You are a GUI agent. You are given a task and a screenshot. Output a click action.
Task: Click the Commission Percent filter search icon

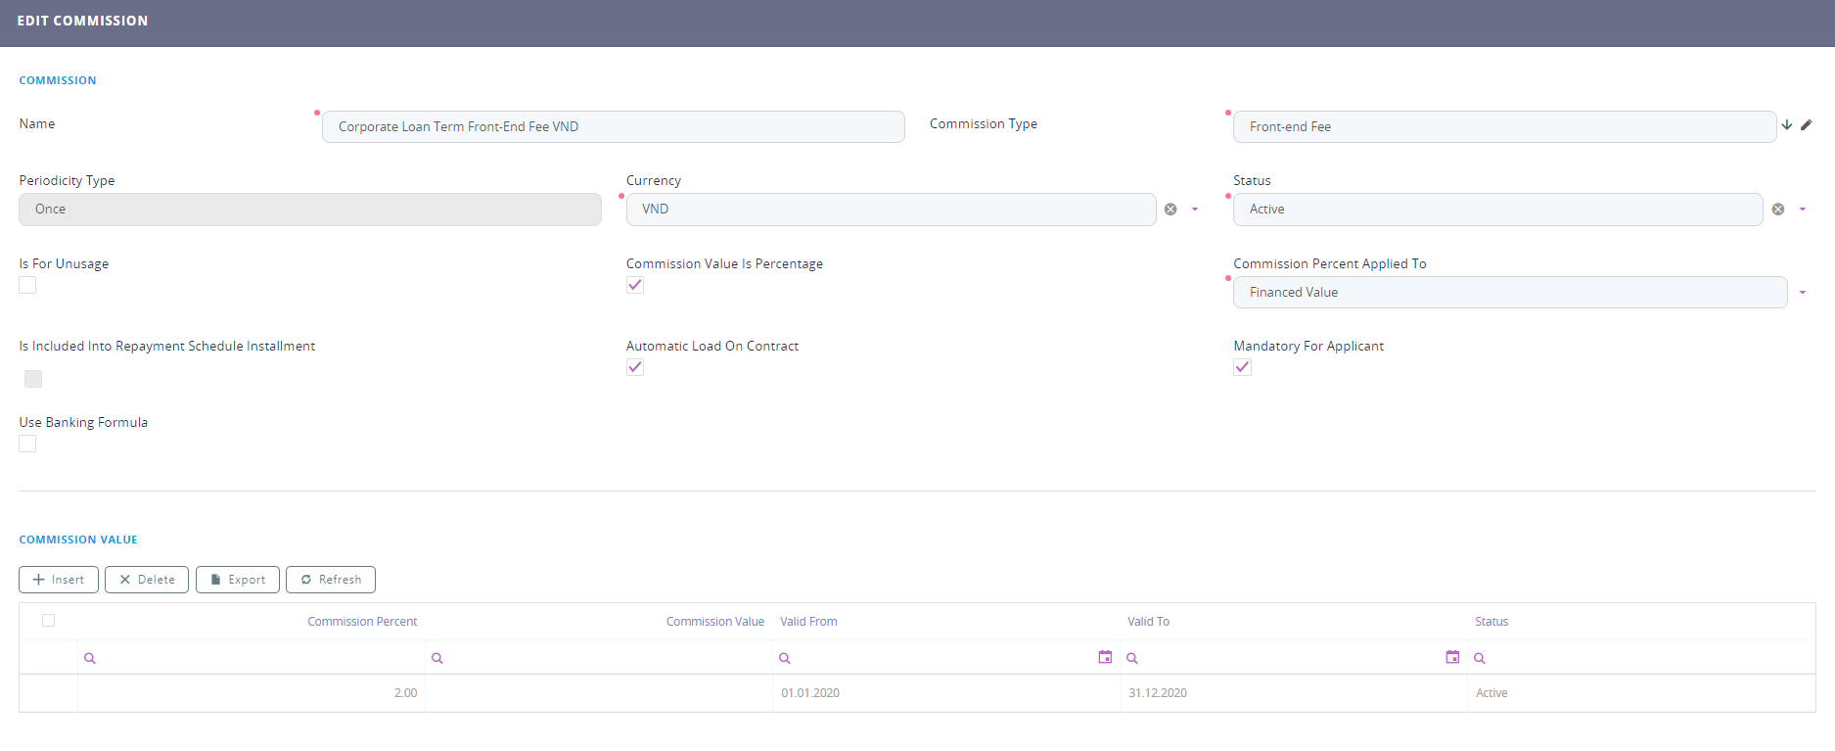pos(90,658)
